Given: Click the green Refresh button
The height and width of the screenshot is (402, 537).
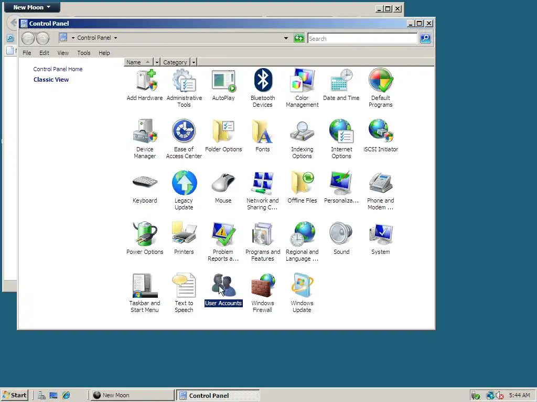Looking at the screenshot, I should tap(299, 38).
